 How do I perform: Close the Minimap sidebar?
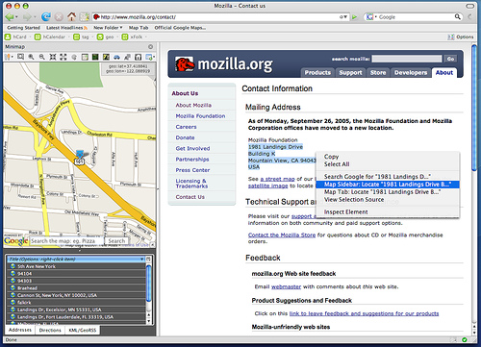150,47
